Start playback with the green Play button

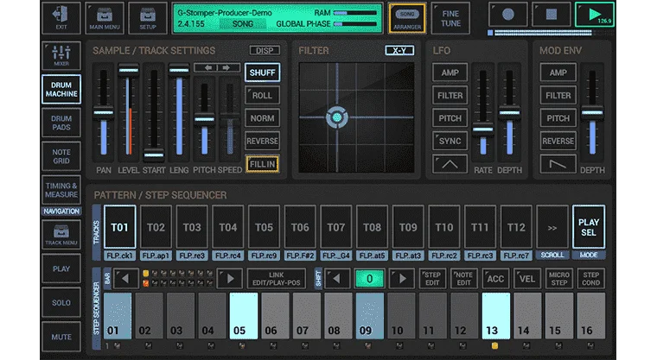[594, 15]
